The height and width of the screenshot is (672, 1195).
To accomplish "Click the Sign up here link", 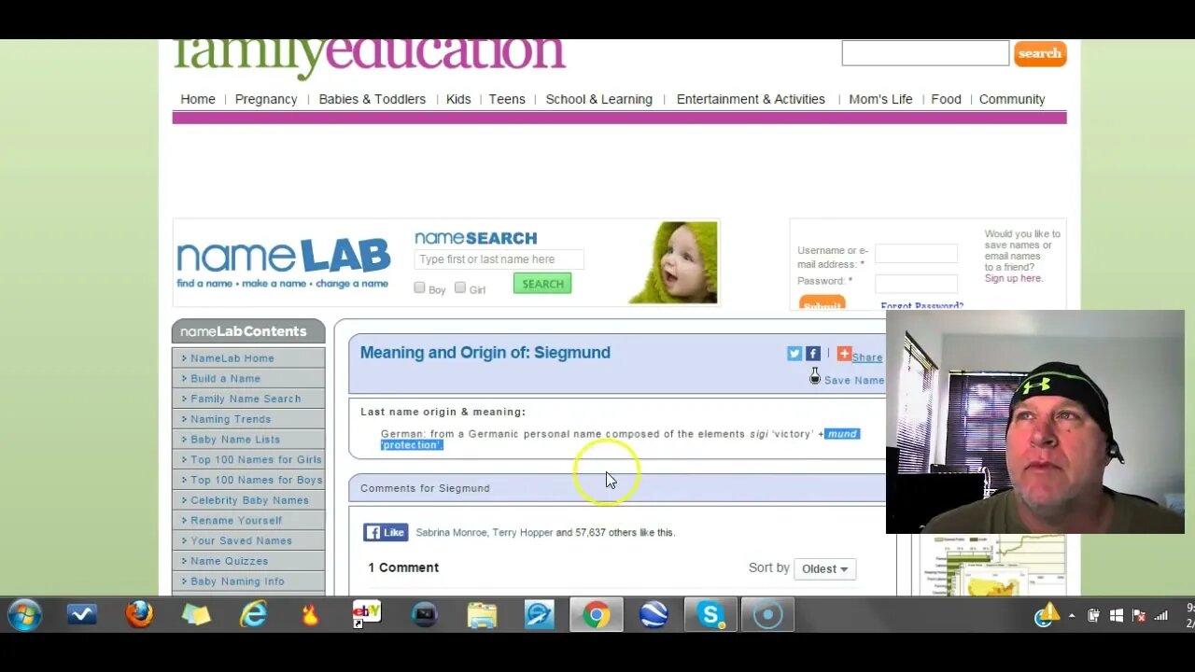I will pyautogui.click(x=1013, y=278).
